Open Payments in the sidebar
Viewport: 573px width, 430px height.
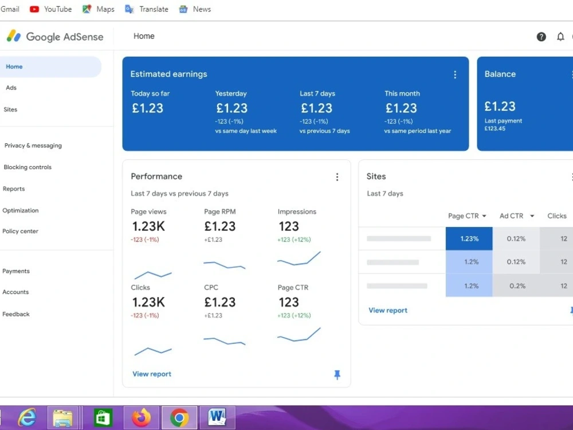coord(15,271)
